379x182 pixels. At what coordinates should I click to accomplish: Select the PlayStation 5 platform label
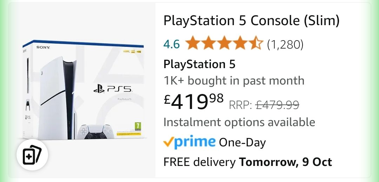pyautogui.click(x=199, y=64)
